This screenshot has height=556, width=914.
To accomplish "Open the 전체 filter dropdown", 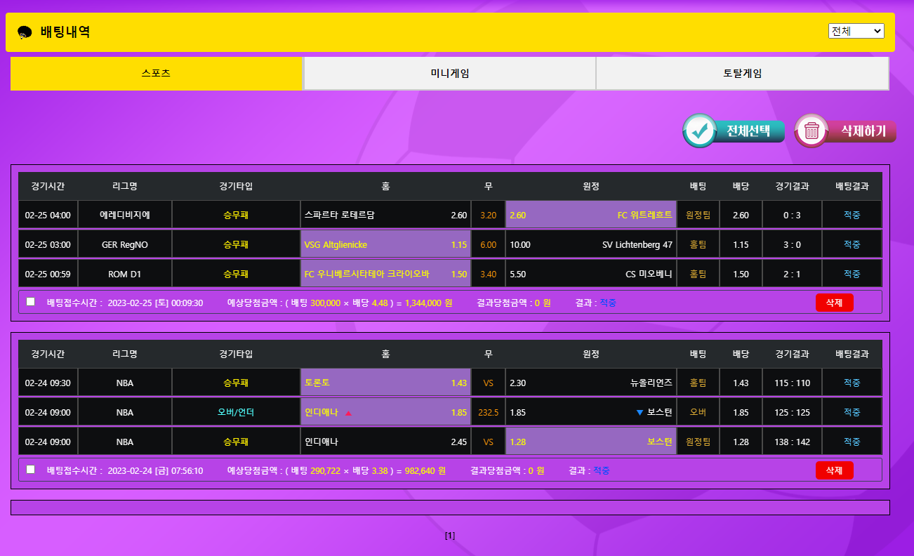I will click(x=856, y=31).
